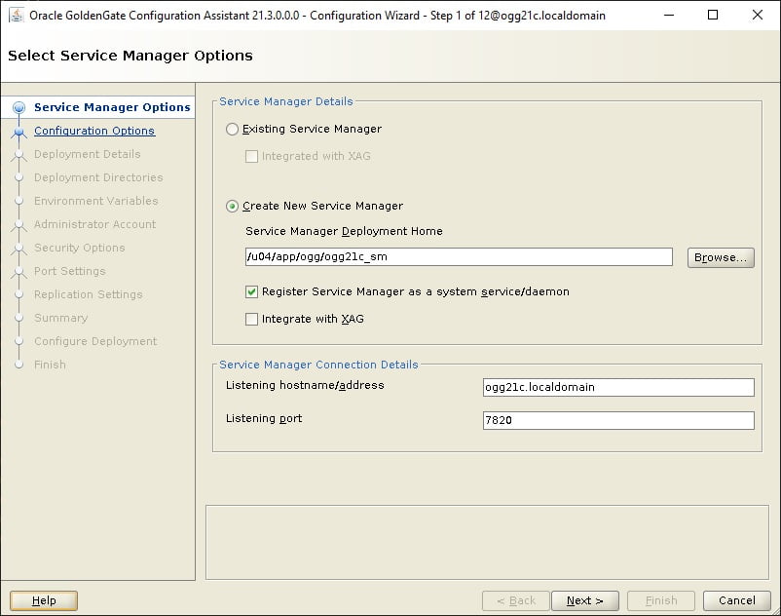Viewport: 781px width, 616px height.
Task: Click Administrator Account step in sidebar
Action: pyautogui.click(x=95, y=224)
